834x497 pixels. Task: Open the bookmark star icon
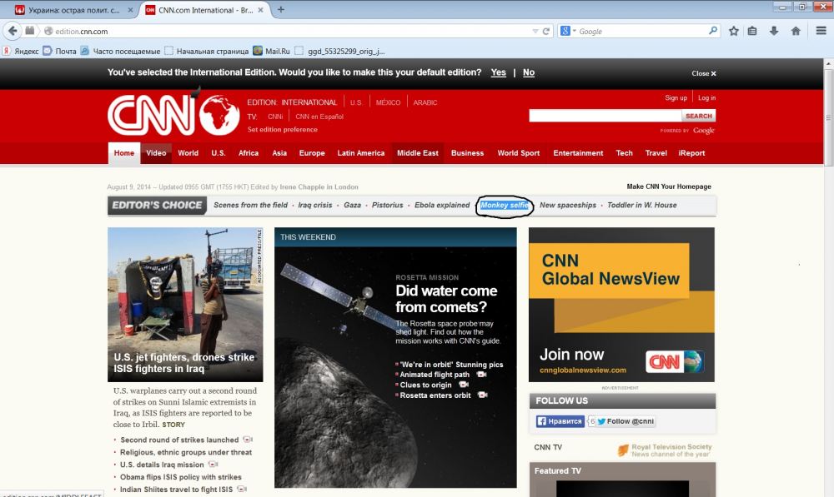(x=733, y=32)
